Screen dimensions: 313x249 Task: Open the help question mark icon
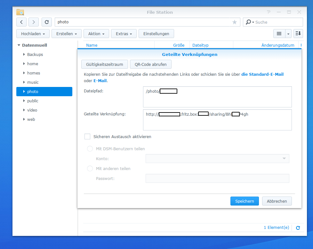pyautogui.click(x=269, y=12)
